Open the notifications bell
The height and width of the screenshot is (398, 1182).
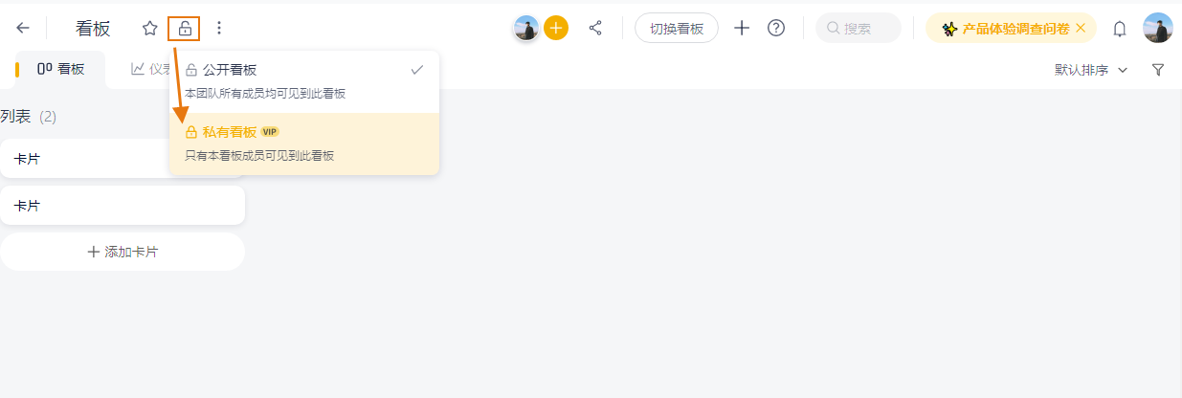(1119, 29)
